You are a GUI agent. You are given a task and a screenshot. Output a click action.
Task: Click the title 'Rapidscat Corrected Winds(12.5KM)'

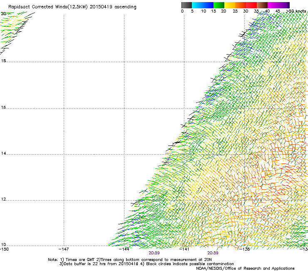point(48,7)
